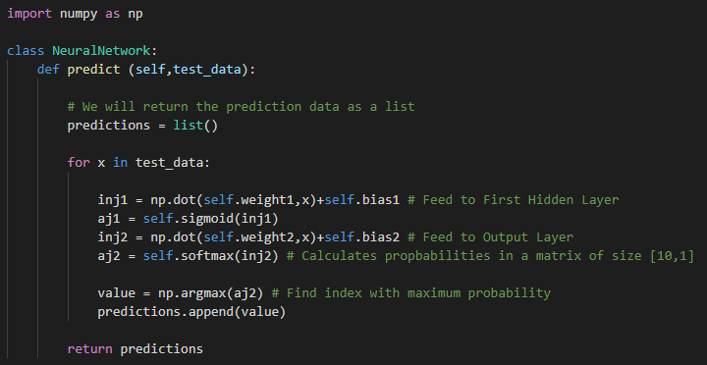Click the for keyword in loop
The image size is (707, 365).
tap(79, 162)
